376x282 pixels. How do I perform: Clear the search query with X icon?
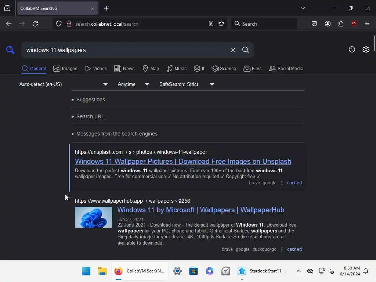pos(233,50)
